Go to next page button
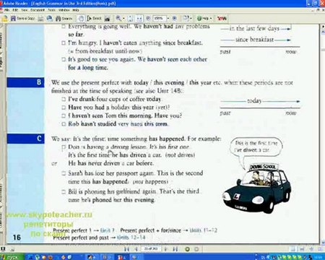Viewport: 325px width, 260px height. click(165, 249)
